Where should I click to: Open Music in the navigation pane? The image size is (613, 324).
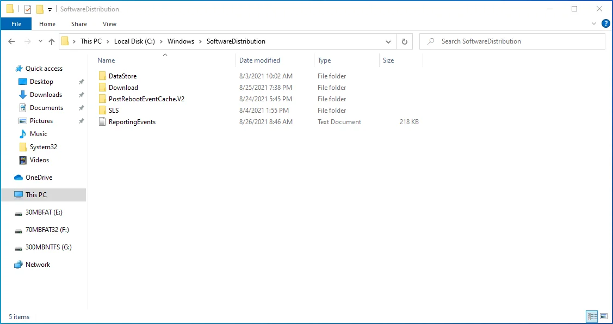coord(38,134)
